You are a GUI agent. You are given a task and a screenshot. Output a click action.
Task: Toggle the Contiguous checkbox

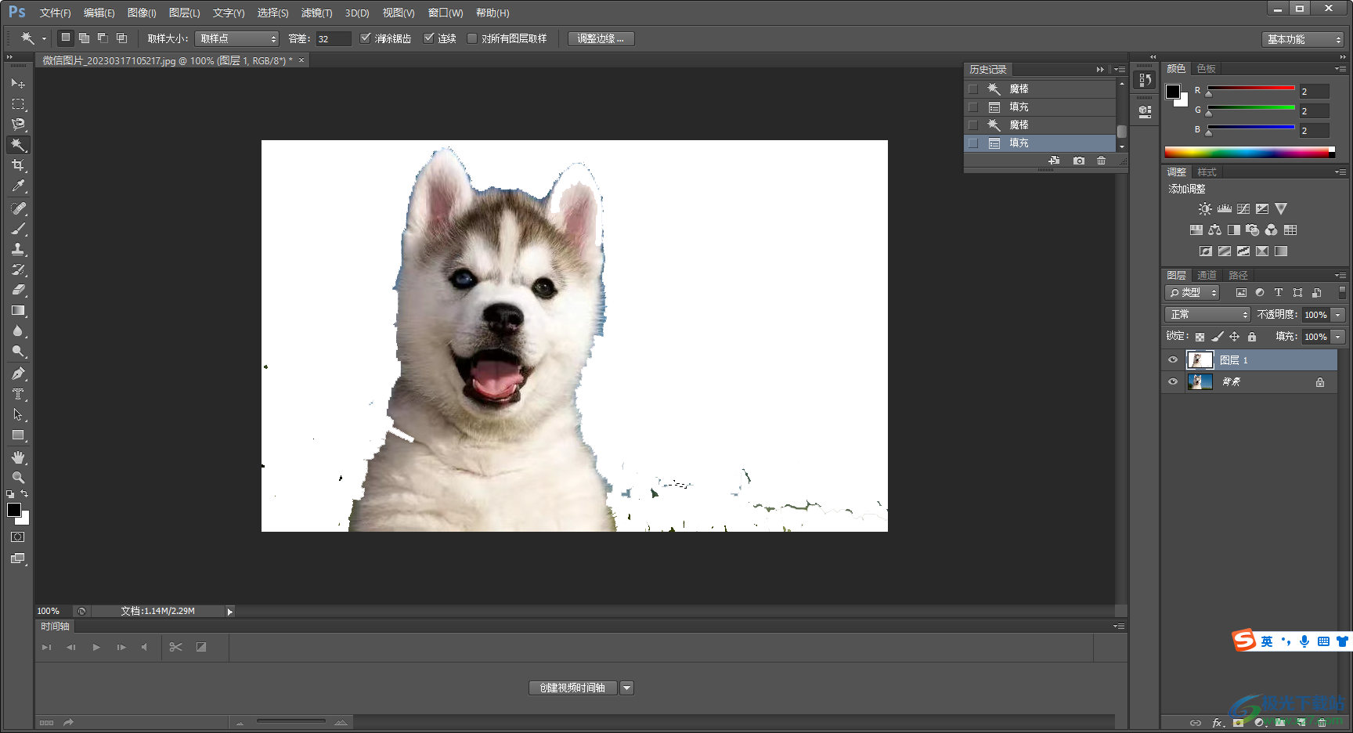point(428,38)
